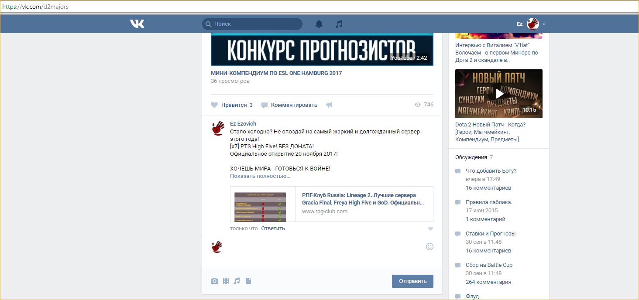Open the 1 комментарий link
The width and height of the screenshot is (639, 300).
[x=485, y=219]
